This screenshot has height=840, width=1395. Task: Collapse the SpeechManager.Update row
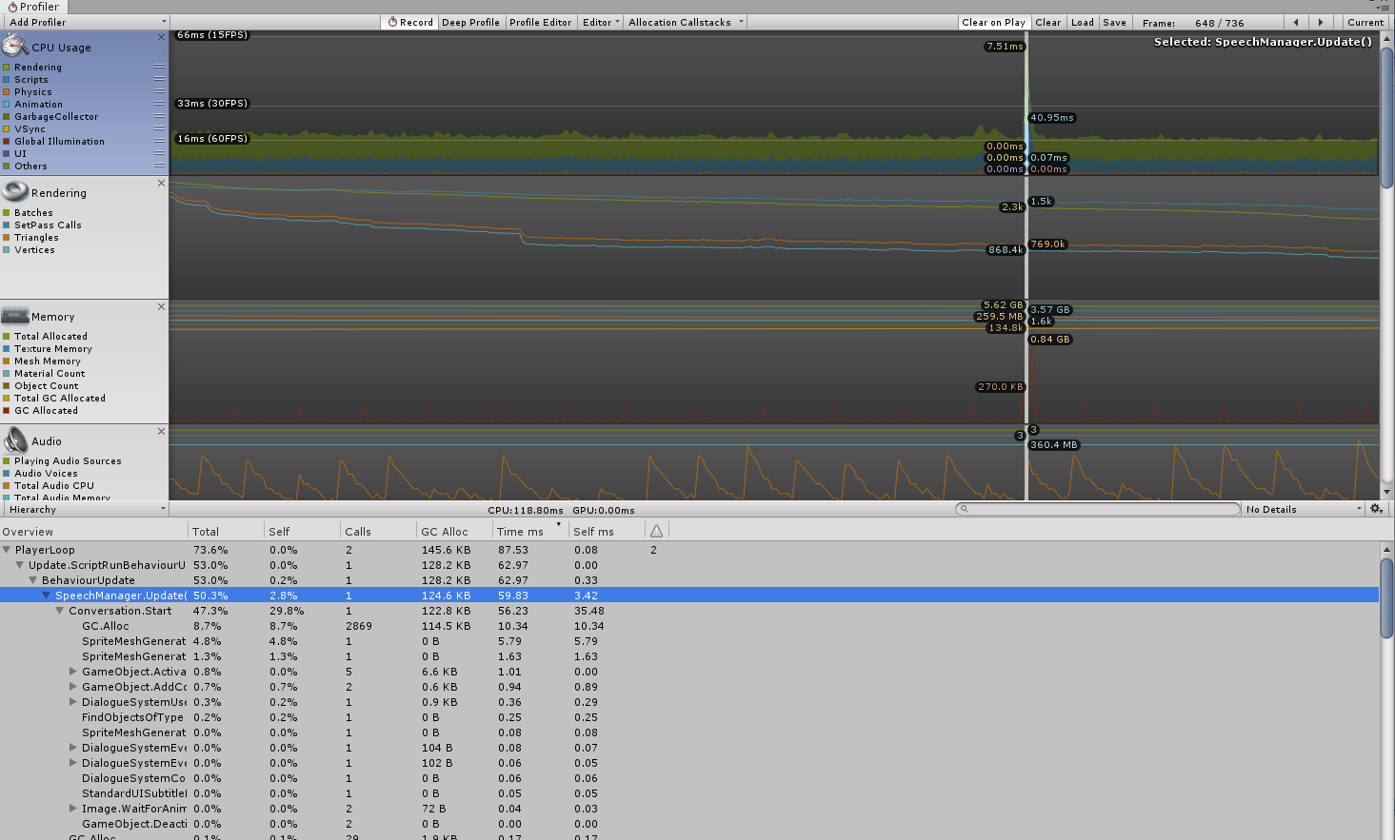(48, 596)
